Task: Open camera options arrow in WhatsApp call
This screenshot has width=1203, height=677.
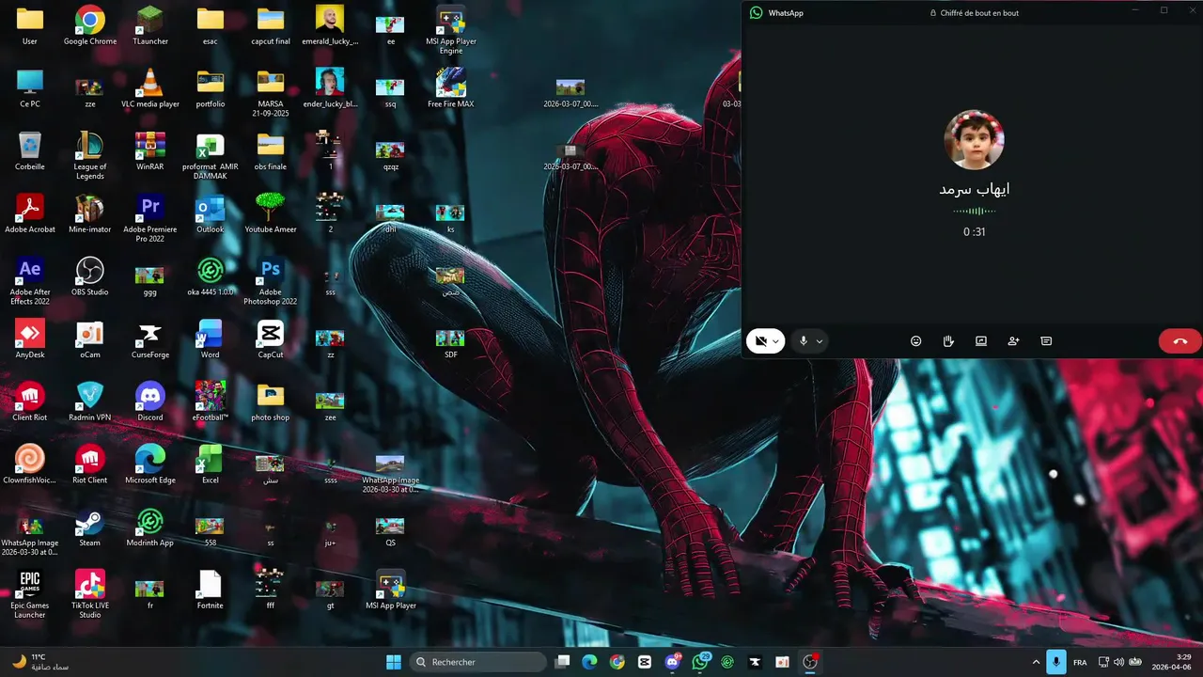Action: coord(775,341)
